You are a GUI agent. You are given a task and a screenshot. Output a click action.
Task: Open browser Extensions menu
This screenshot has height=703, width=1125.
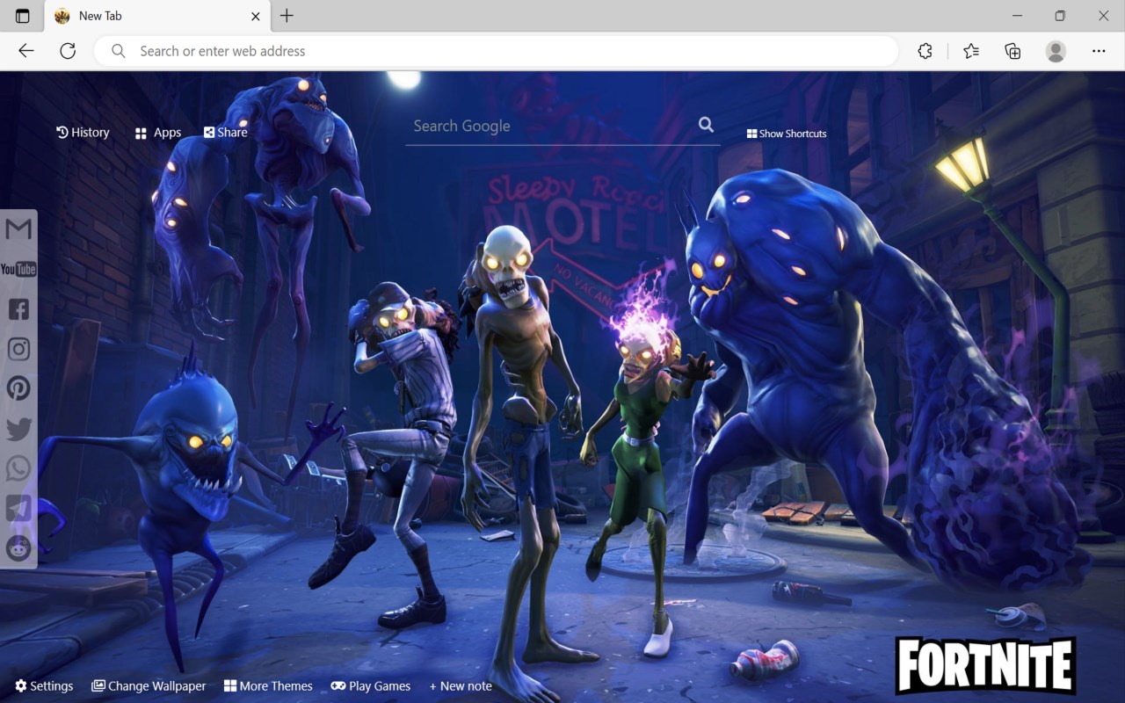(925, 51)
